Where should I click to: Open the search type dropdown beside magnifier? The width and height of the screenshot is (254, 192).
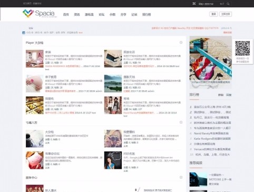click(222, 4)
